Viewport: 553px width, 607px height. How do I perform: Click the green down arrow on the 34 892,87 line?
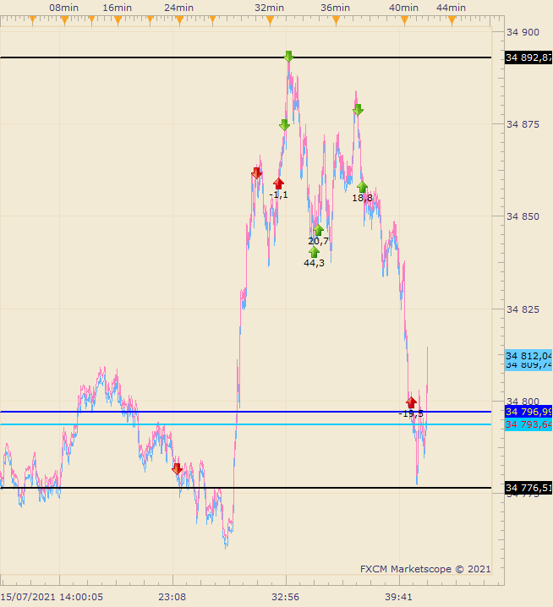click(x=288, y=56)
